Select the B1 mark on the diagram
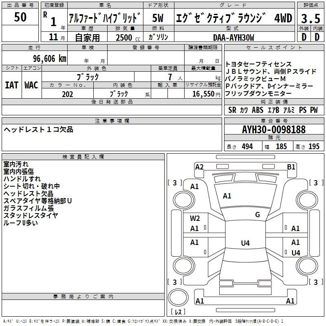Screen dimensions: 326x326 (291, 167)
